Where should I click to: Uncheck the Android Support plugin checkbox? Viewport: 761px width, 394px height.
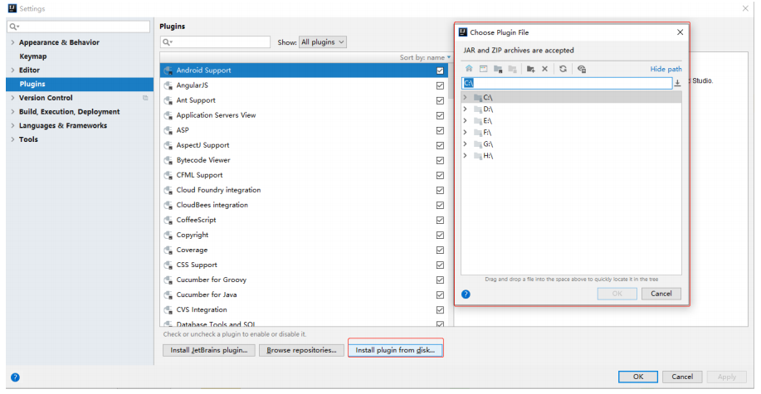point(440,71)
